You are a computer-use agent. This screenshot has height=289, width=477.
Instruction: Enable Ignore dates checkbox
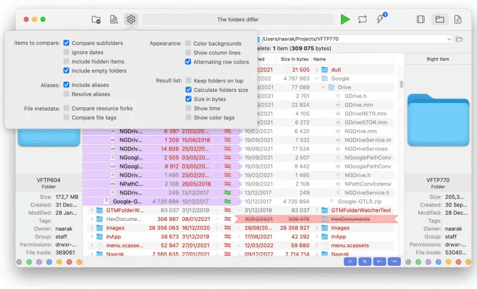[66, 52]
